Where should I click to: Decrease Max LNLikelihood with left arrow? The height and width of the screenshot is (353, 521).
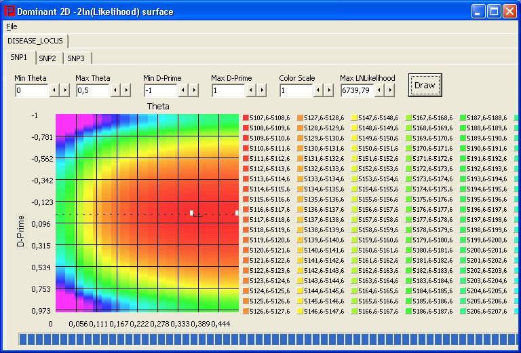380,90
